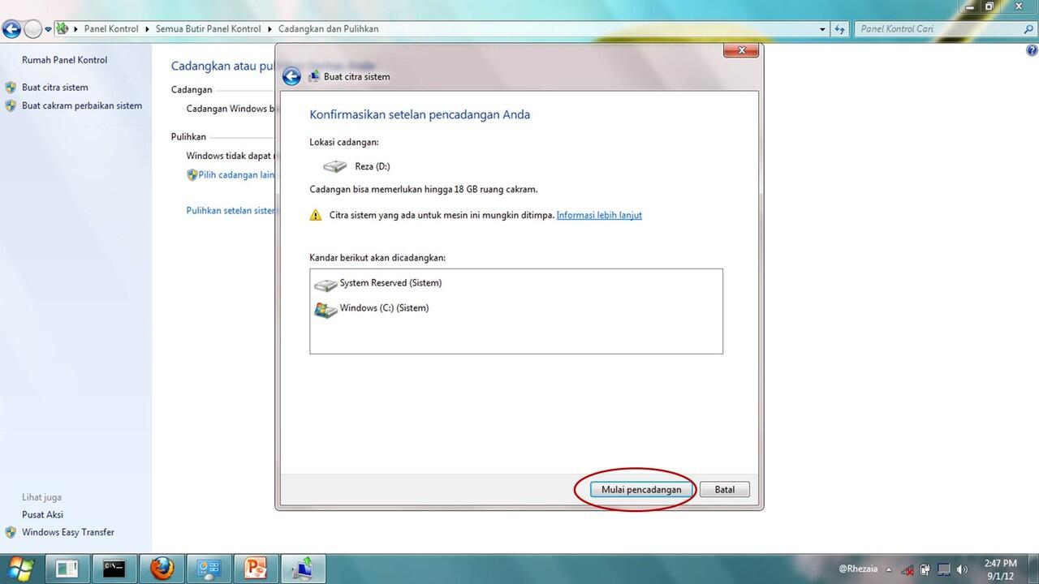Click the yellow warning triangle icon
1039x584 pixels.
(x=316, y=216)
